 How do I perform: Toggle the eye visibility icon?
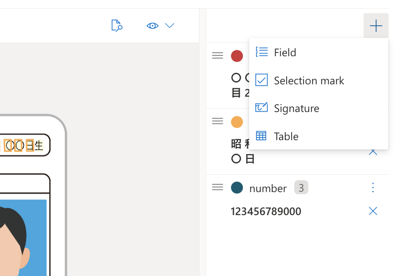pyautogui.click(x=153, y=26)
